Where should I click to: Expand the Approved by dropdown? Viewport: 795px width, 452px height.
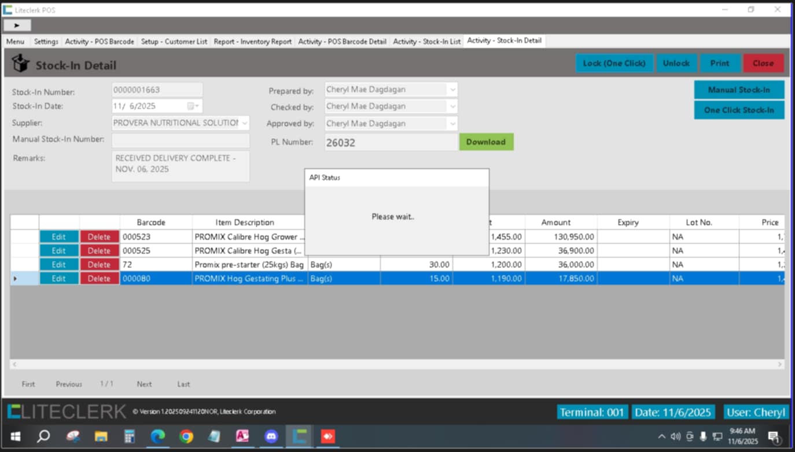pos(452,124)
